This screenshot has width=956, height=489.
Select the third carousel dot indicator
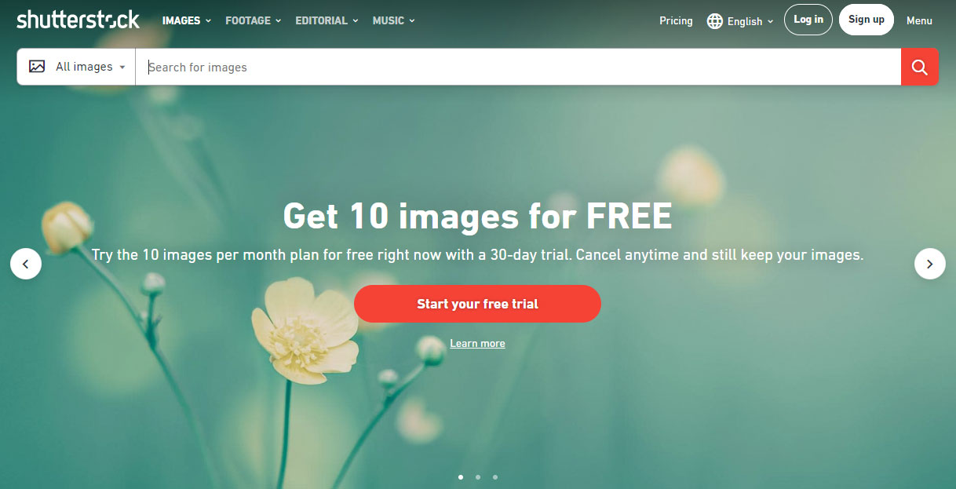[x=495, y=476]
